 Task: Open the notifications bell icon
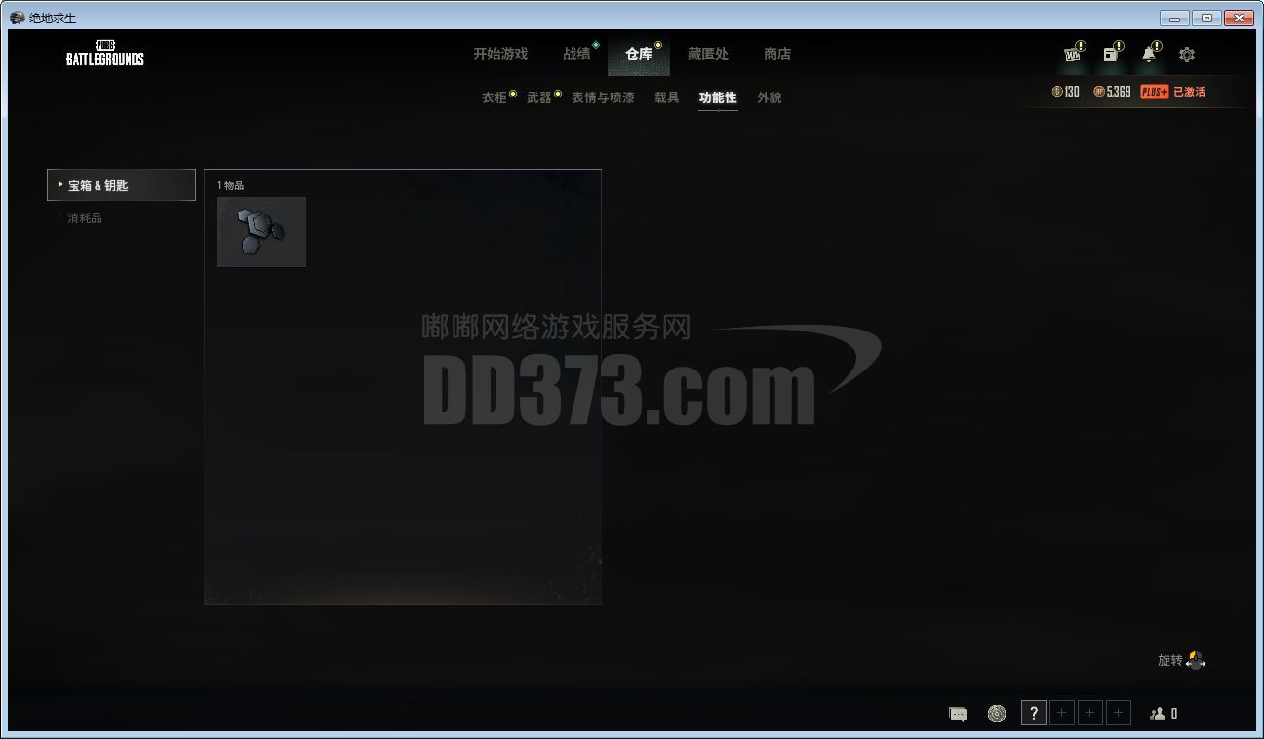(x=1149, y=56)
